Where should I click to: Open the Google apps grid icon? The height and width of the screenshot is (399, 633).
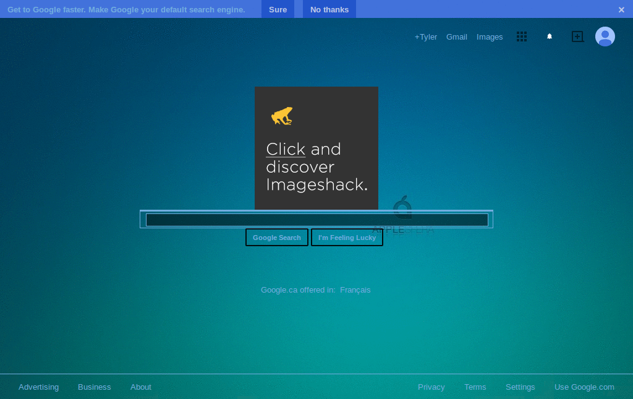(522, 36)
